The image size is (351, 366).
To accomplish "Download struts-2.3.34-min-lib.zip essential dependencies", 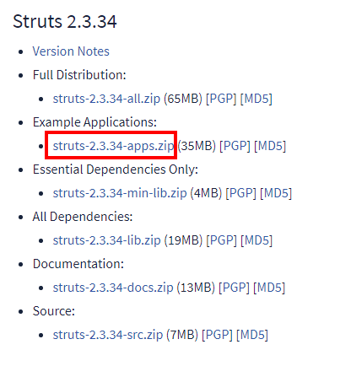I will click(120, 193).
